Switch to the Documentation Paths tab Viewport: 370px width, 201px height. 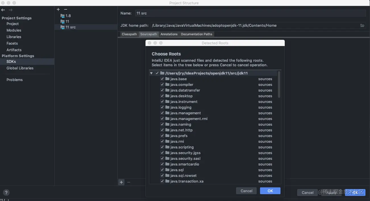pos(197,34)
